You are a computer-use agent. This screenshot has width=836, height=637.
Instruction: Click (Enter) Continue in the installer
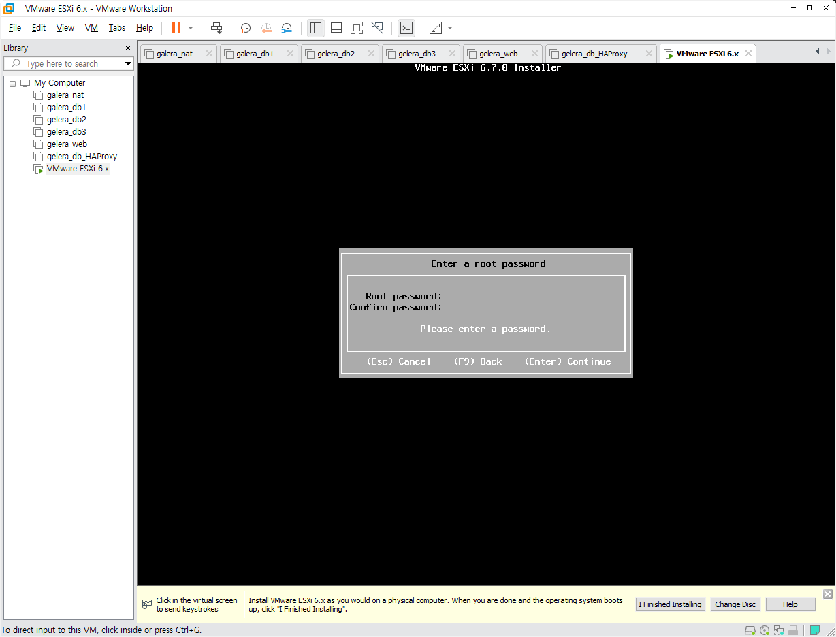tap(568, 361)
